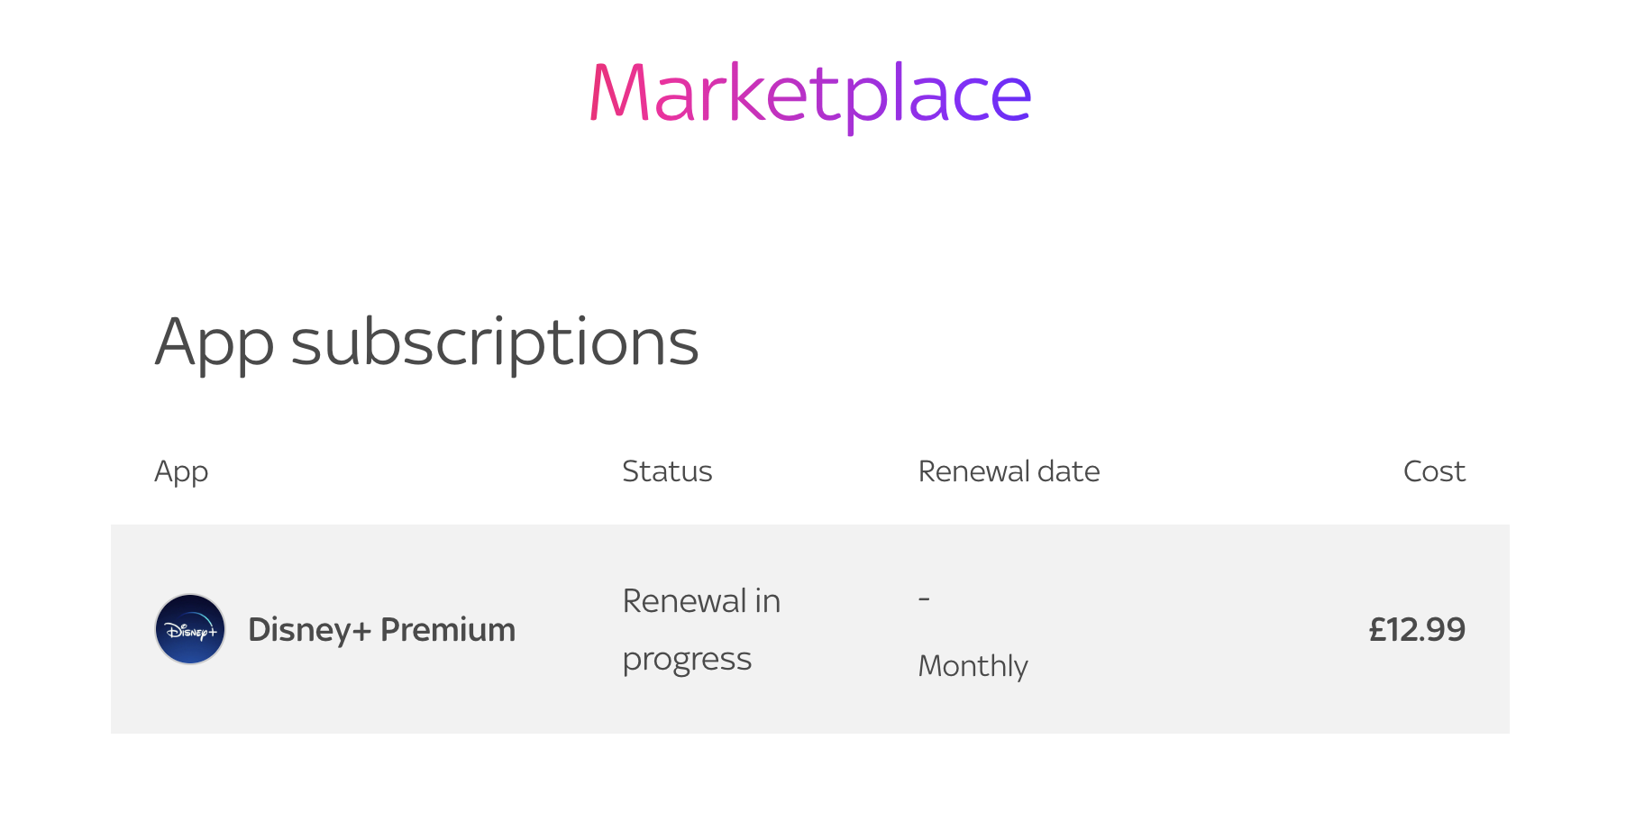Click "date" in the Renewal date header
The width and height of the screenshot is (1644, 831).
point(1069,471)
